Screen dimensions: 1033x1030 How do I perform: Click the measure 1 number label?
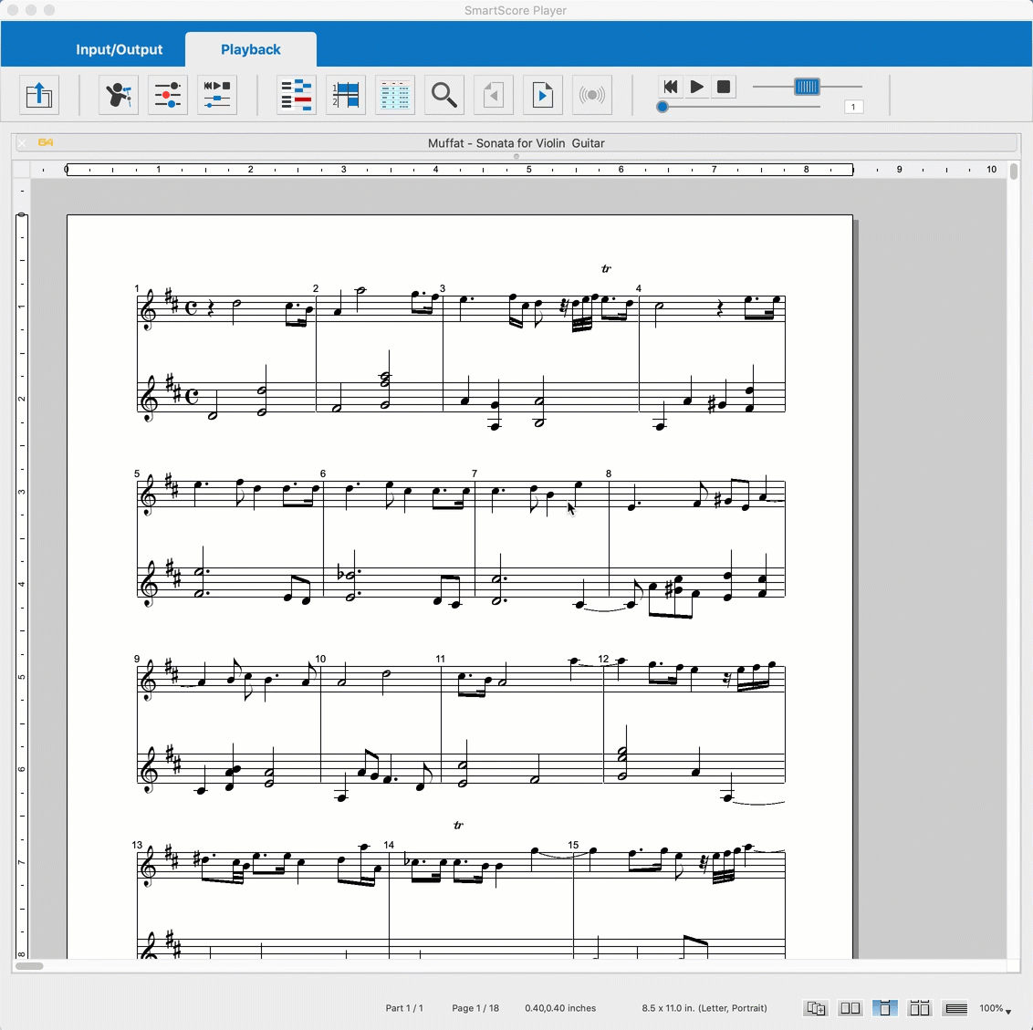[x=136, y=288]
